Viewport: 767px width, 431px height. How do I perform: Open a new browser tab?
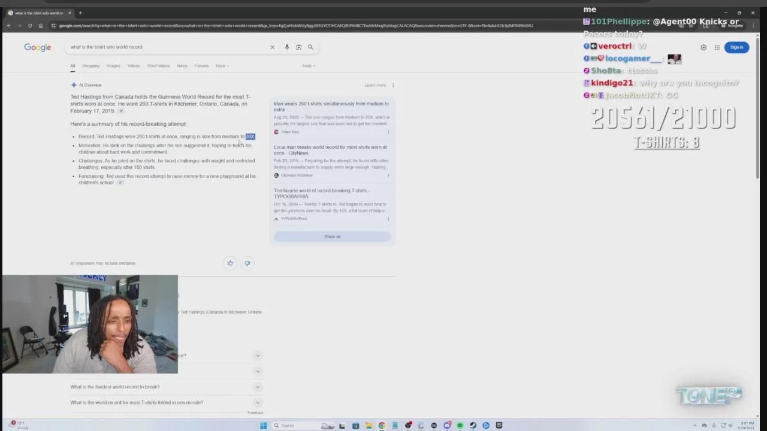tap(80, 13)
